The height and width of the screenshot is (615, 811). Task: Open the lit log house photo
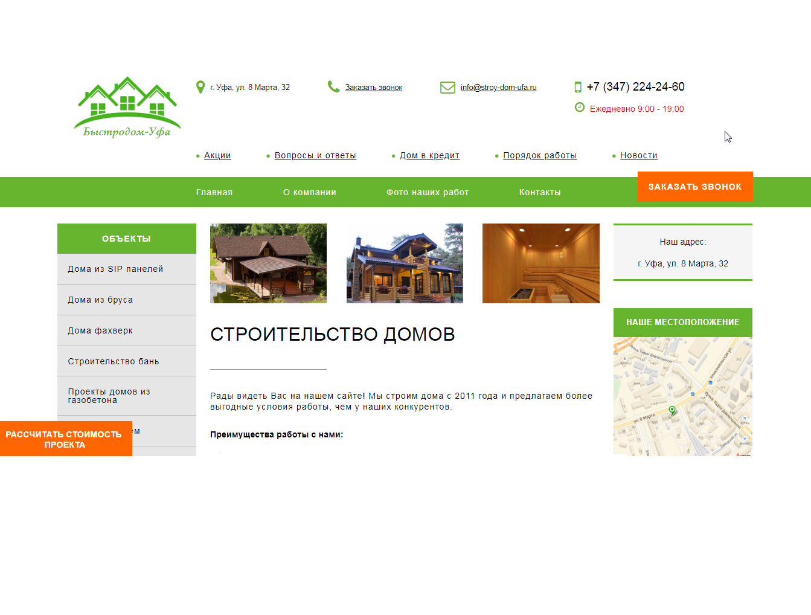click(405, 263)
